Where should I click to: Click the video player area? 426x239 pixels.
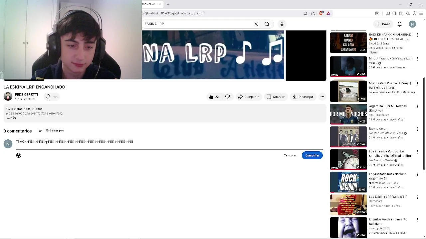click(234, 55)
